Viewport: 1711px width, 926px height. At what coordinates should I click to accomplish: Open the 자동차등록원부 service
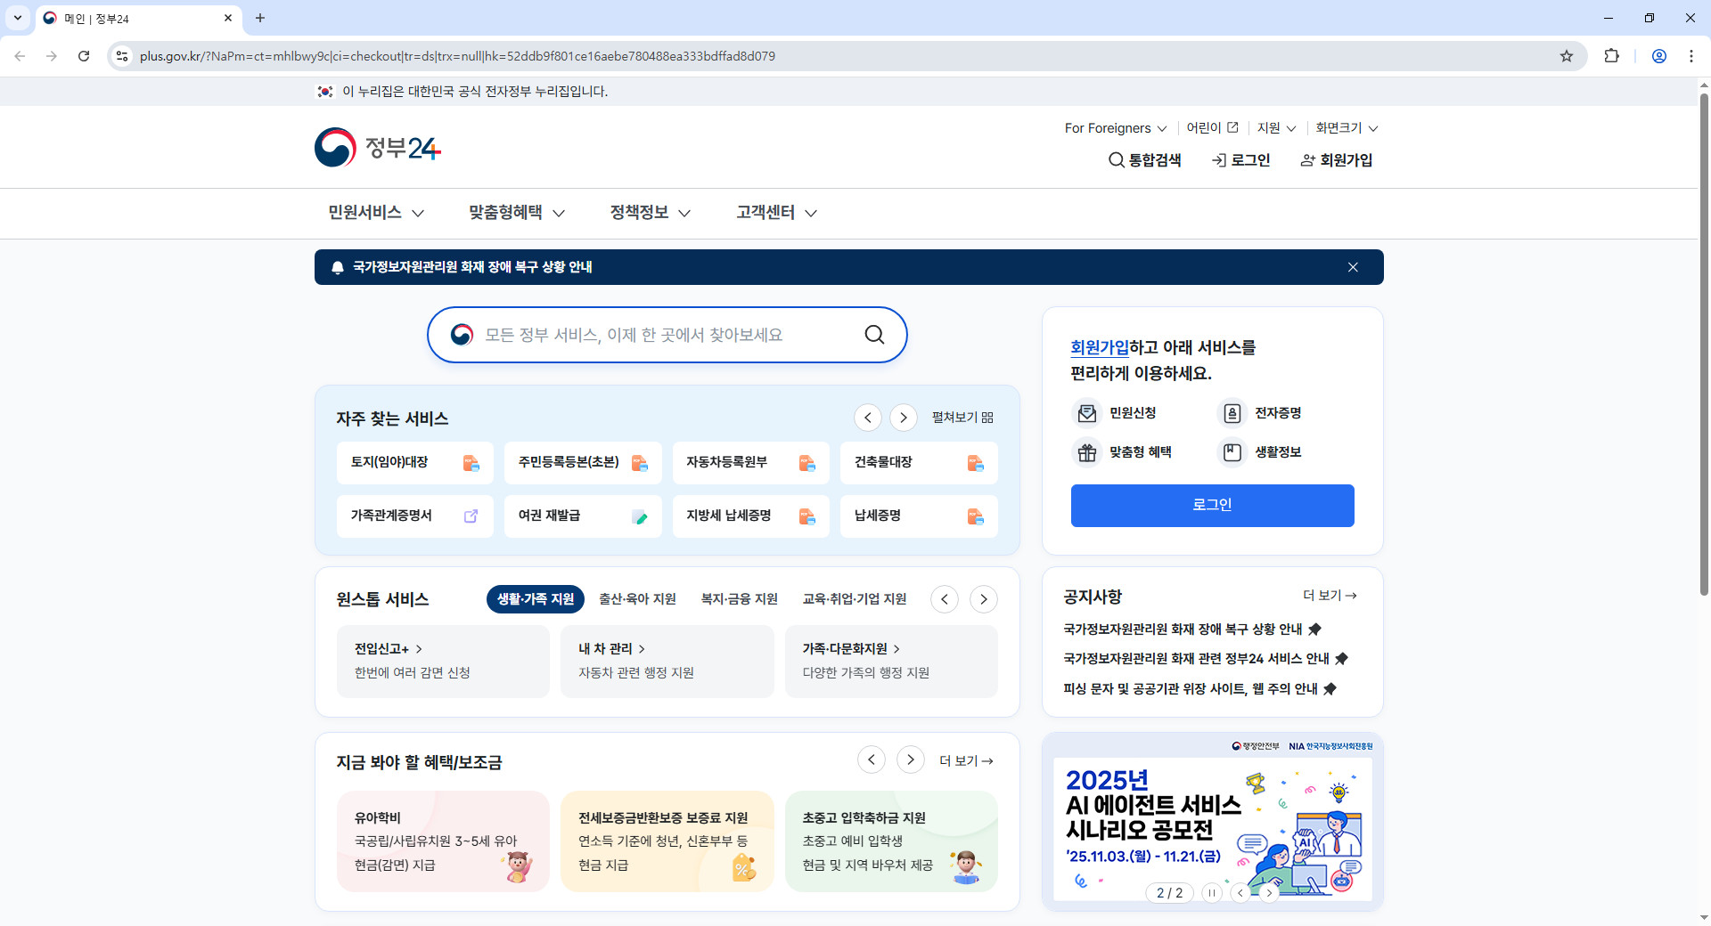coord(750,463)
